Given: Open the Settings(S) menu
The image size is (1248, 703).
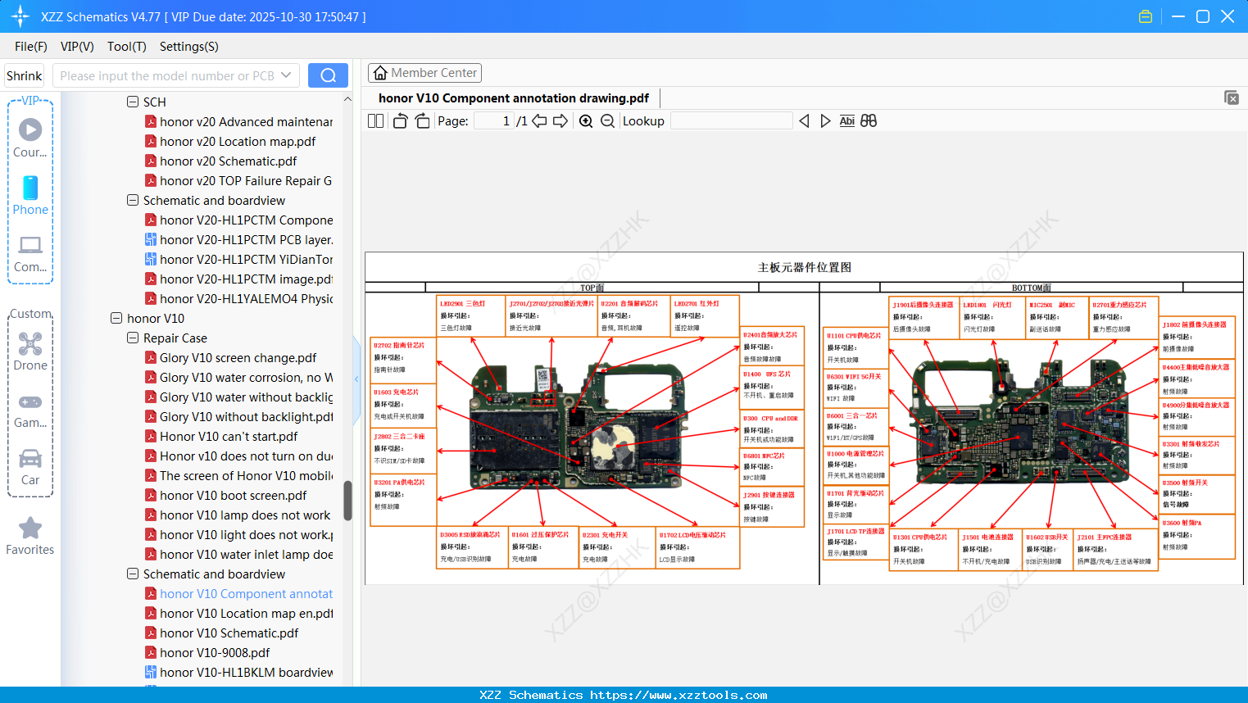Looking at the screenshot, I should [188, 47].
